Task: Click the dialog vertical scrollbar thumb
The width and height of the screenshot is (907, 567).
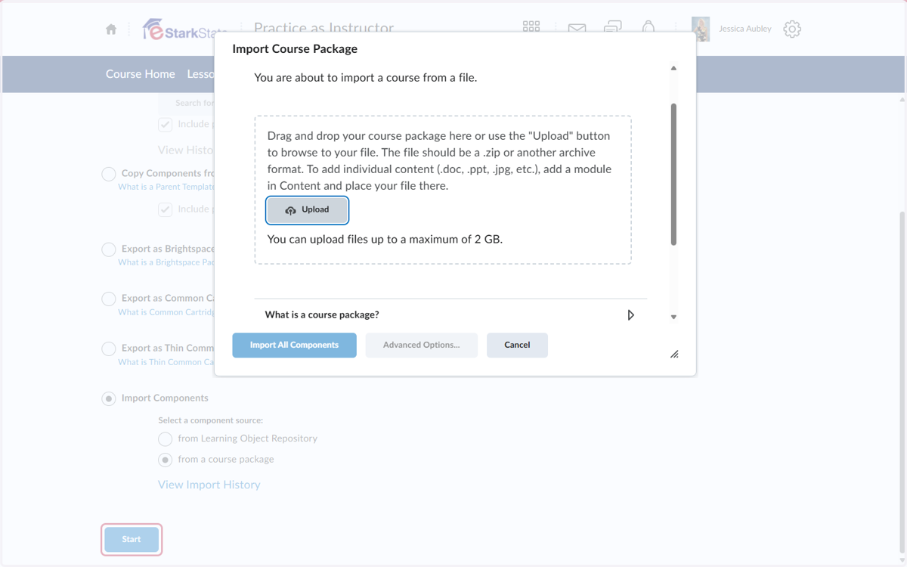Action: [x=673, y=174]
